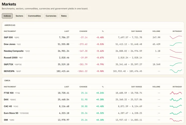
Task: Open the Euro Stoxx 50 instrument
Action: point(11,113)
